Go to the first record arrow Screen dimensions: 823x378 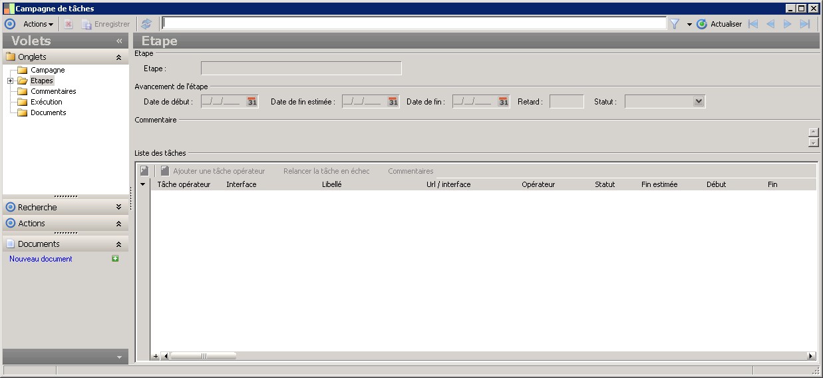[753, 24]
